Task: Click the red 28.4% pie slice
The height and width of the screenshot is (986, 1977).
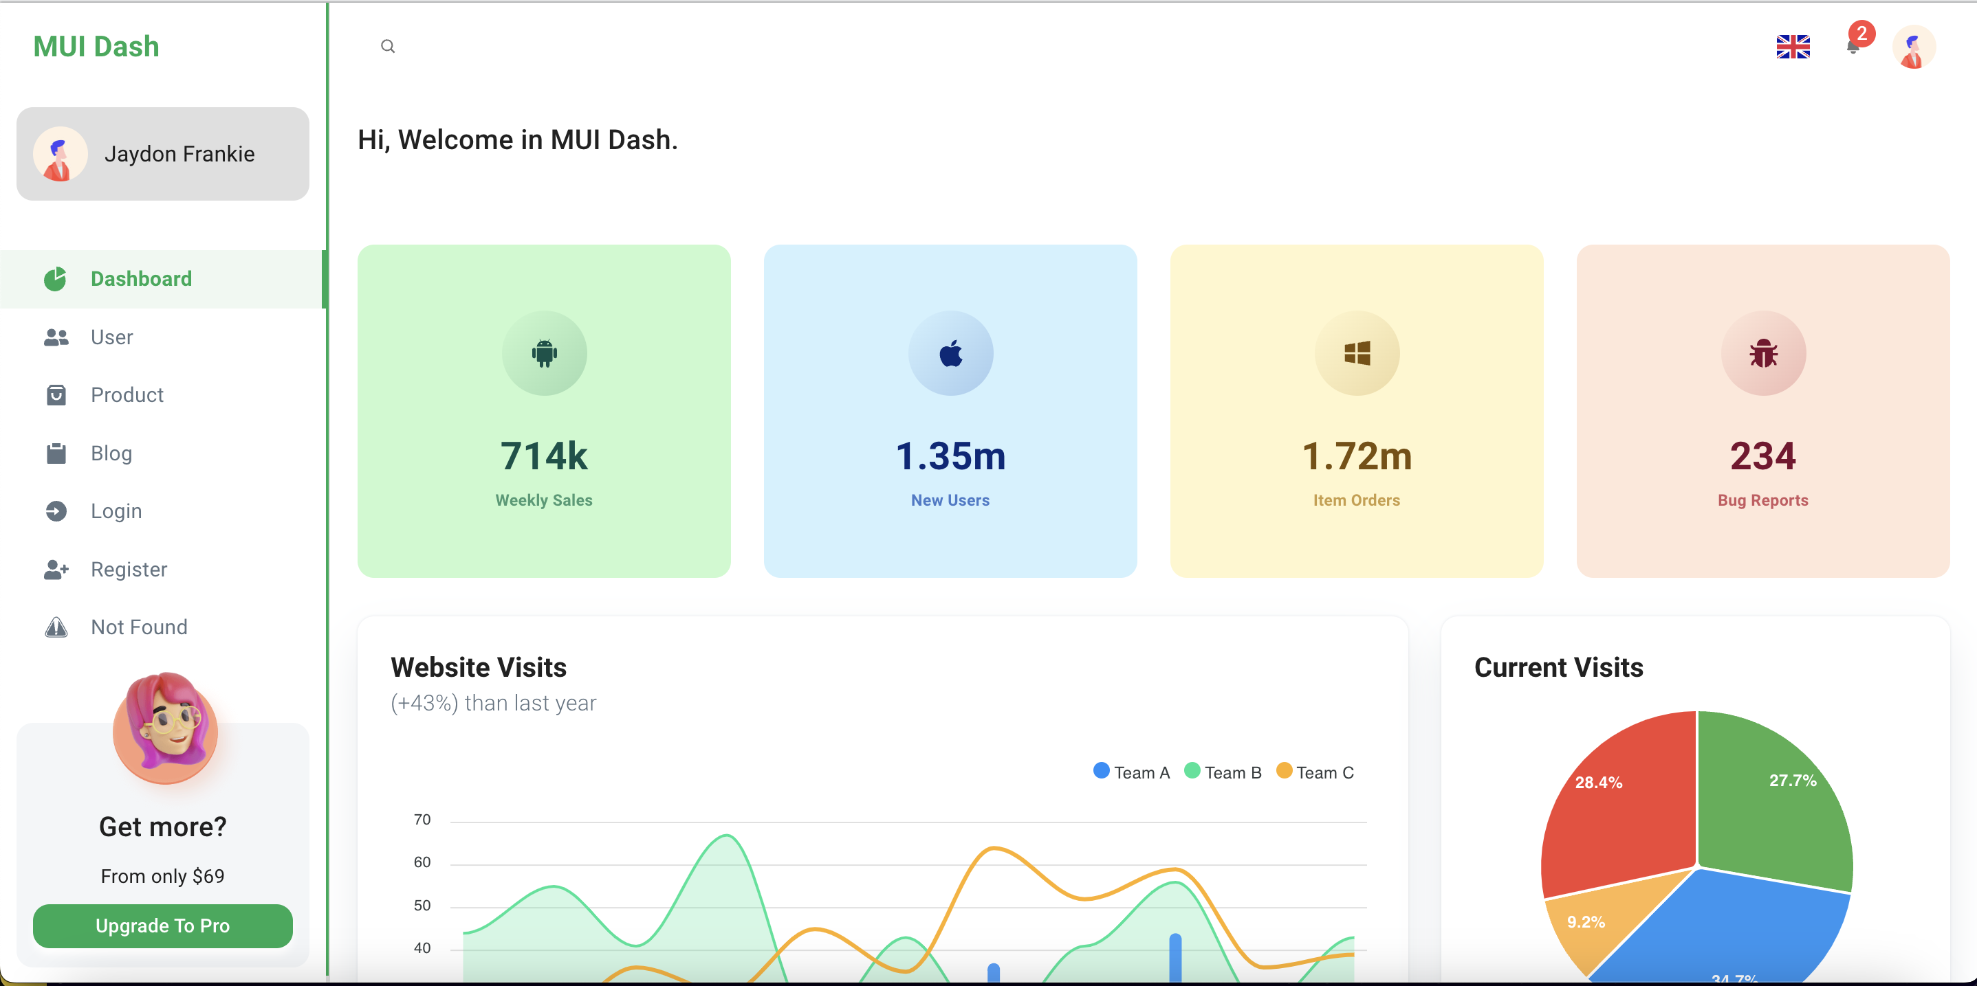Action: click(x=1627, y=813)
